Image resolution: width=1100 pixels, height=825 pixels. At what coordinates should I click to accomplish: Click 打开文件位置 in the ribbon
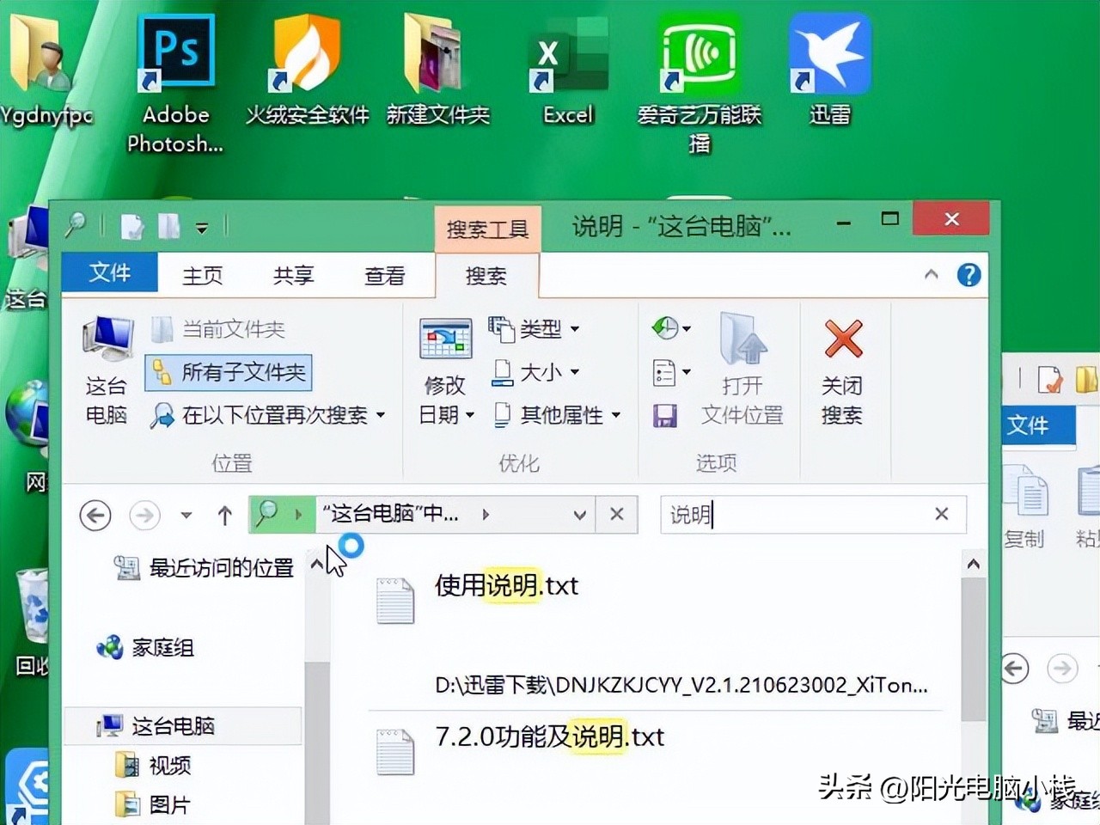742,370
